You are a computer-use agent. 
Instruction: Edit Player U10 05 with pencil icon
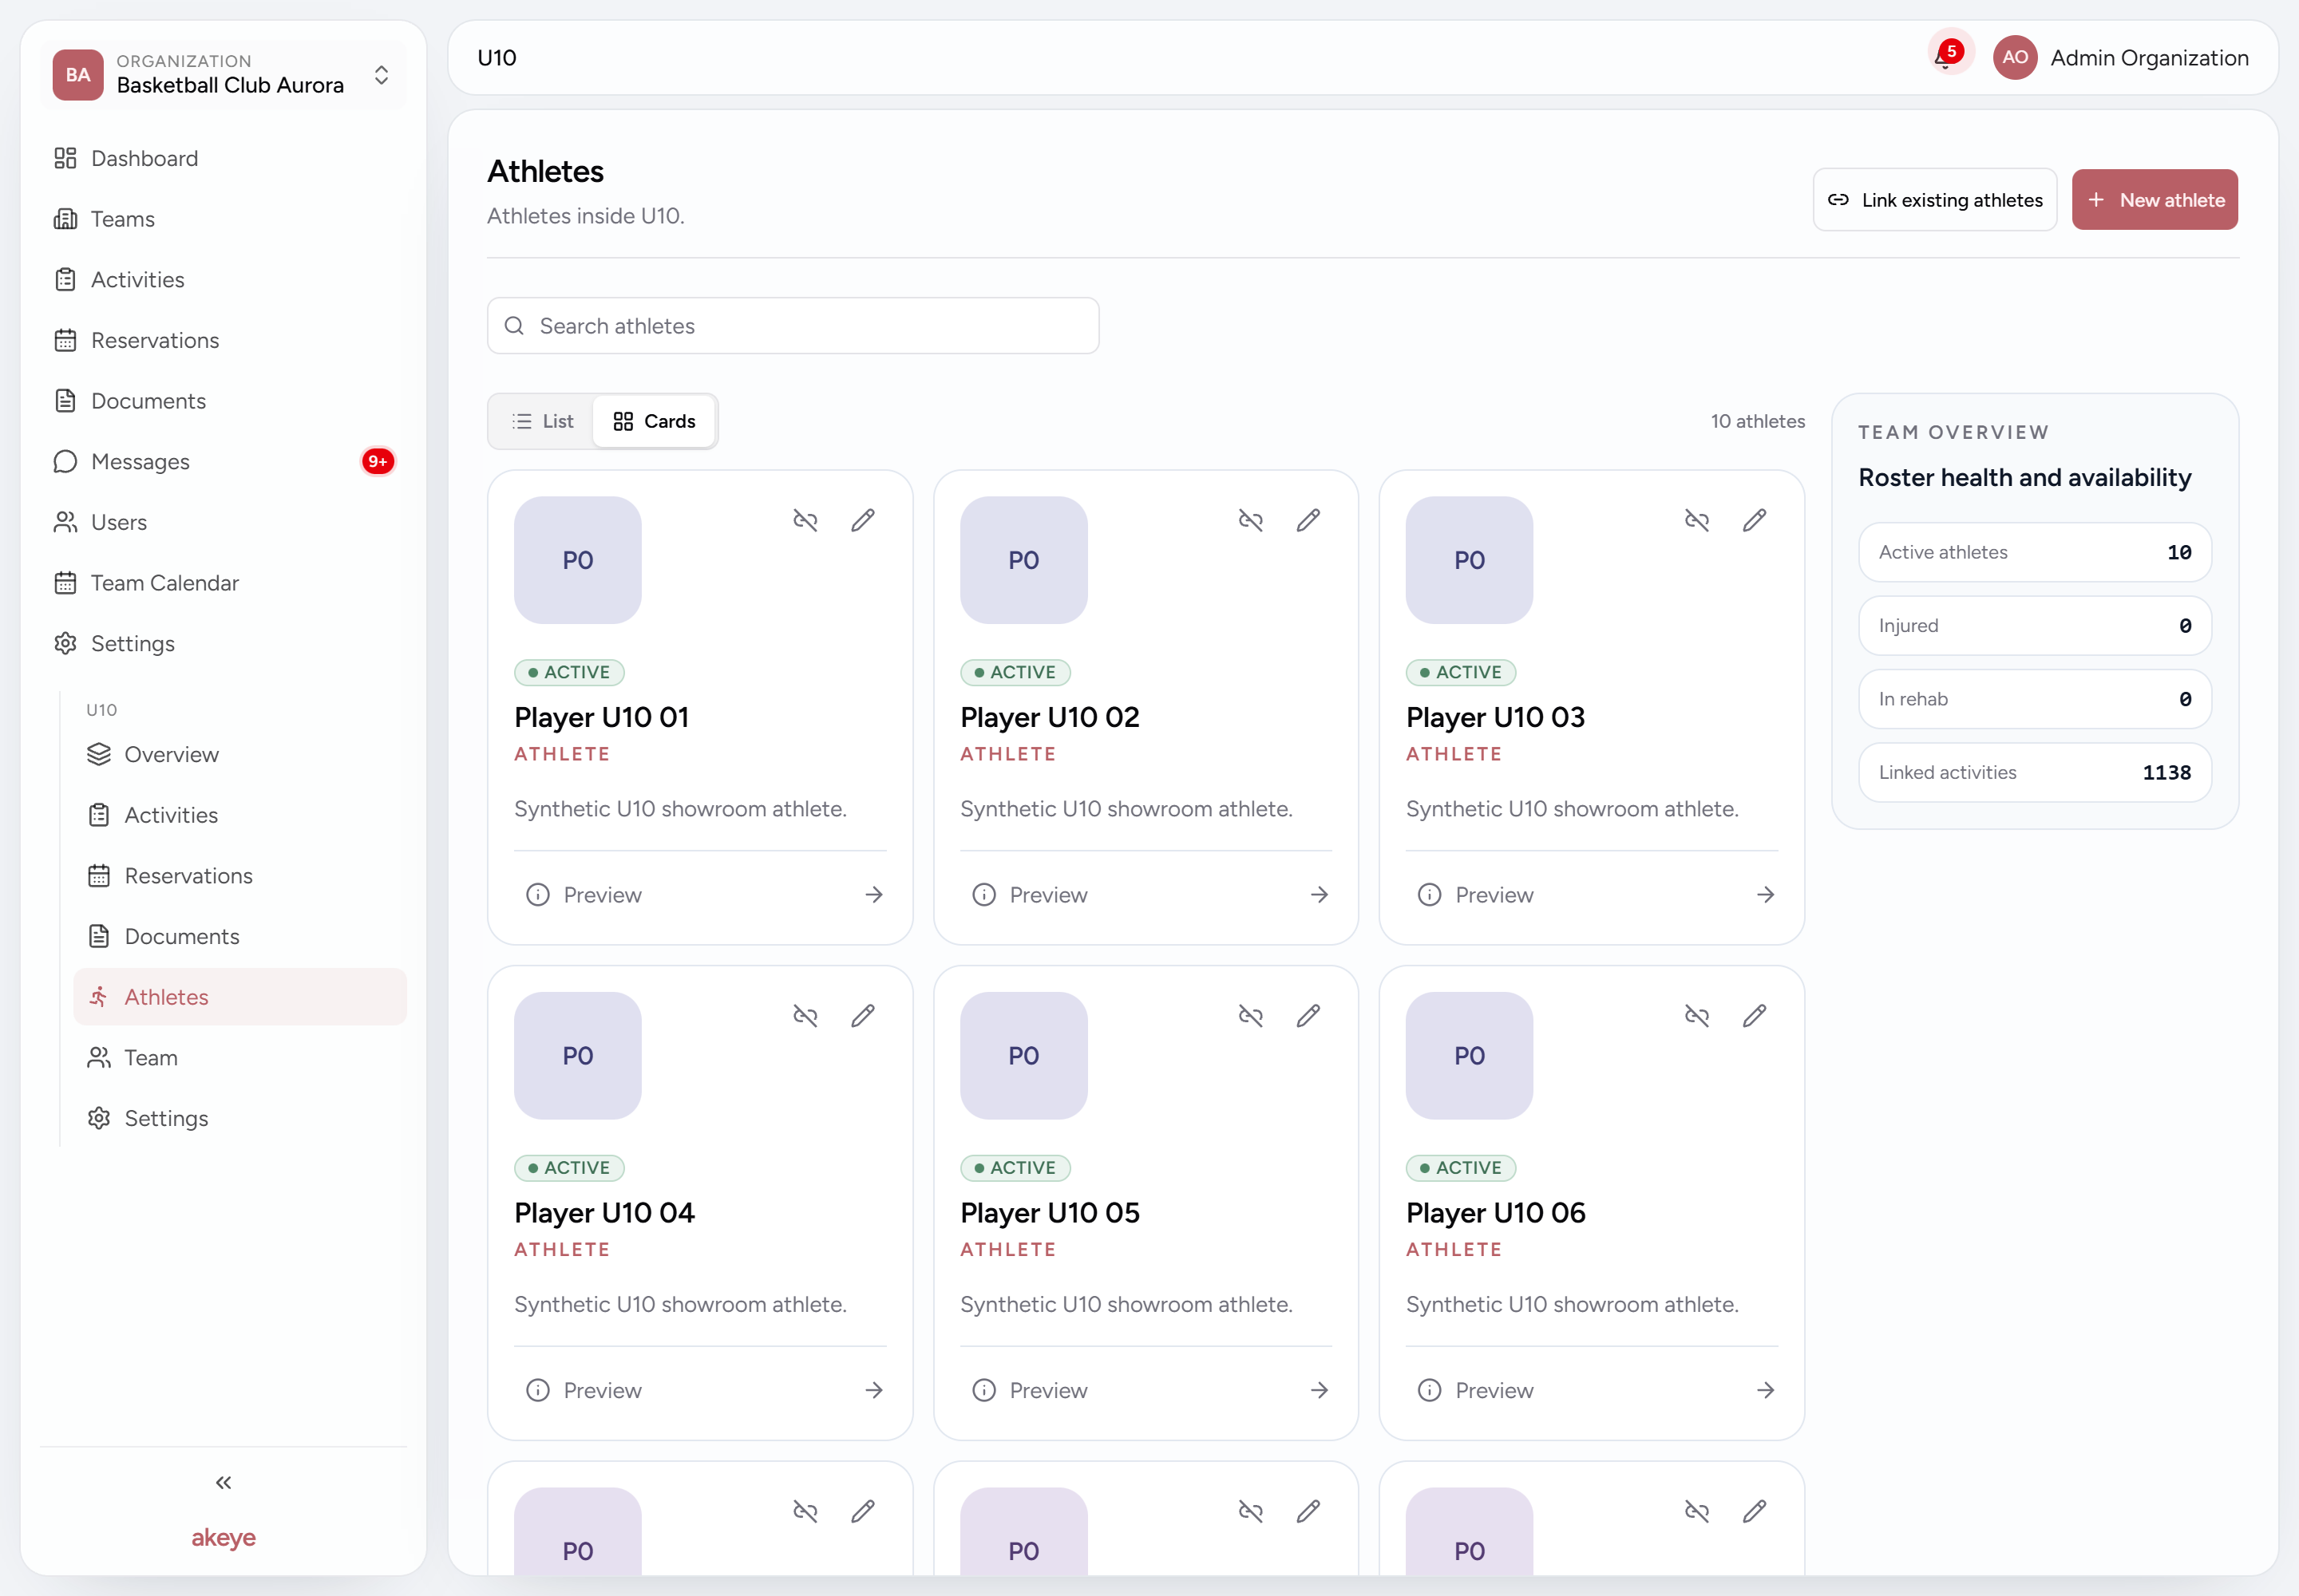point(1308,1016)
